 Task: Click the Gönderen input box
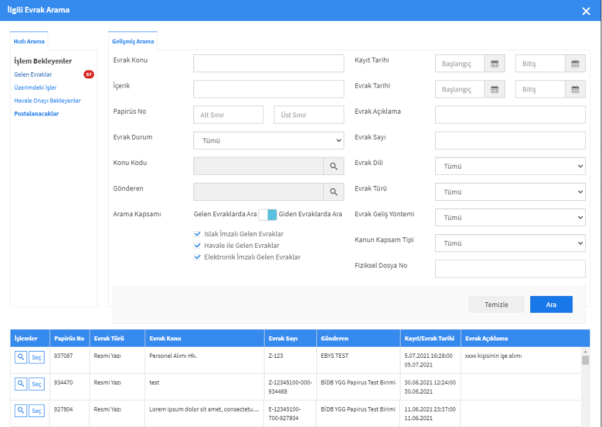(259, 192)
